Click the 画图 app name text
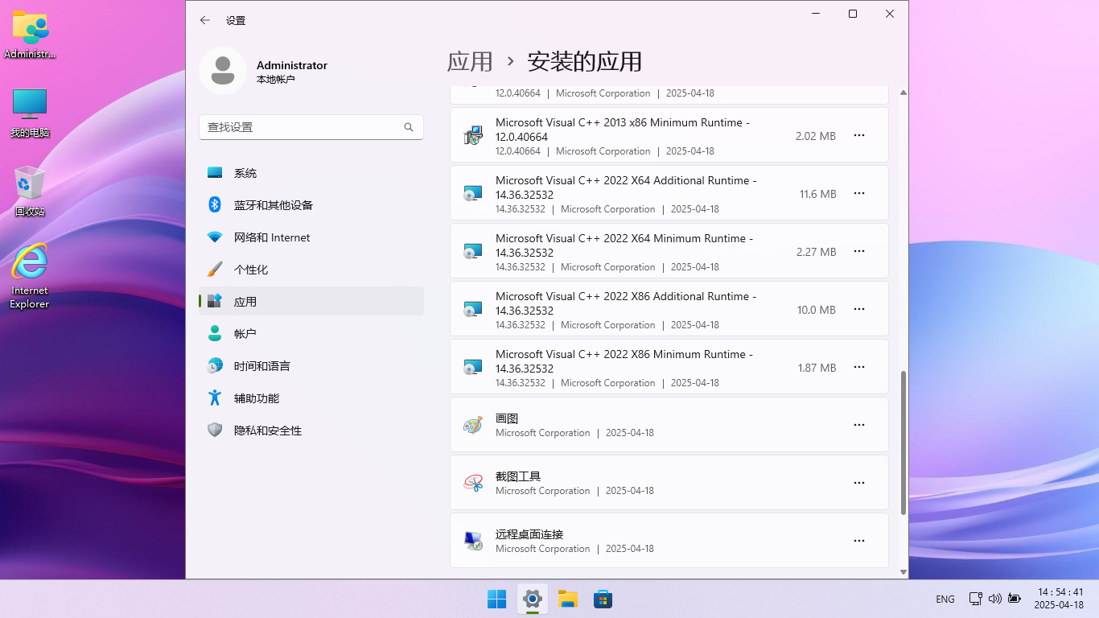The width and height of the screenshot is (1099, 618). point(507,418)
